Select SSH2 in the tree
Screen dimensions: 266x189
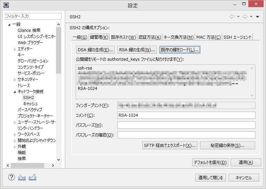29,98
